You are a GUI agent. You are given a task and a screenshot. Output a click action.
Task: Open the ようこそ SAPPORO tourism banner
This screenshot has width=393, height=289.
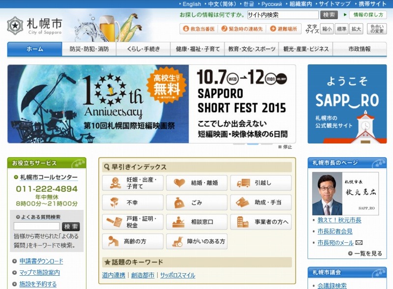(347, 104)
